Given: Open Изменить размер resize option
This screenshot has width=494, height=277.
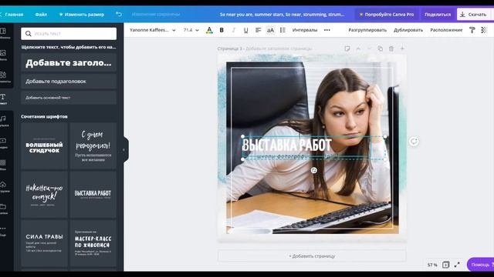Looking at the screenshot, I should 82,15.
